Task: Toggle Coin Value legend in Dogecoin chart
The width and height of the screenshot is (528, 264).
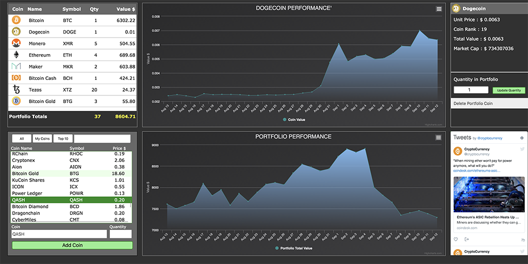Action: pos(294,120)
